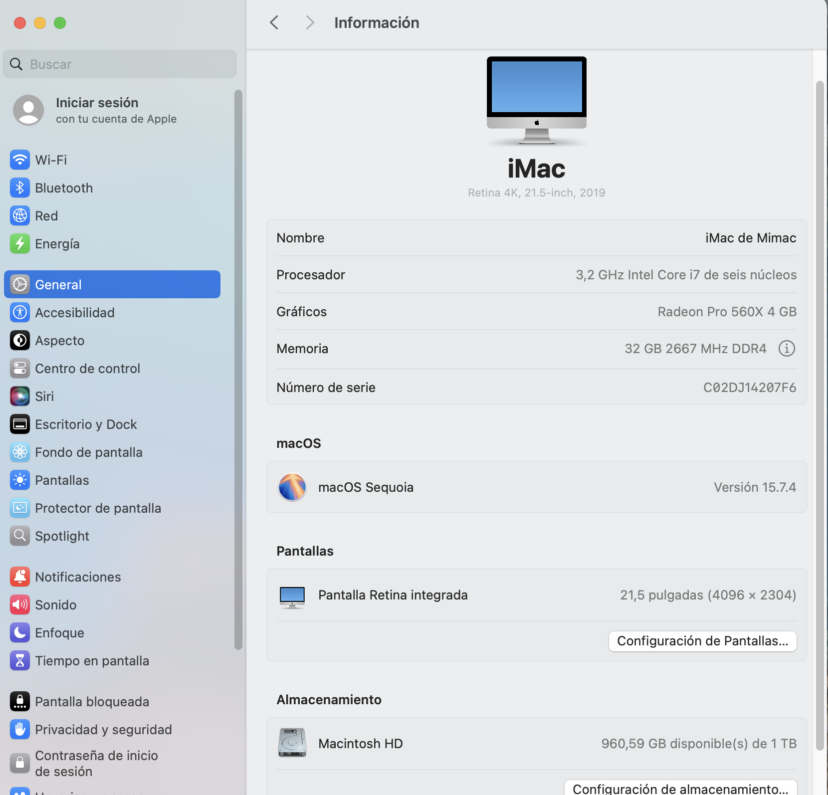
Task: Open the Privacidad y seguridad hand icon
Action: (20, 730)
